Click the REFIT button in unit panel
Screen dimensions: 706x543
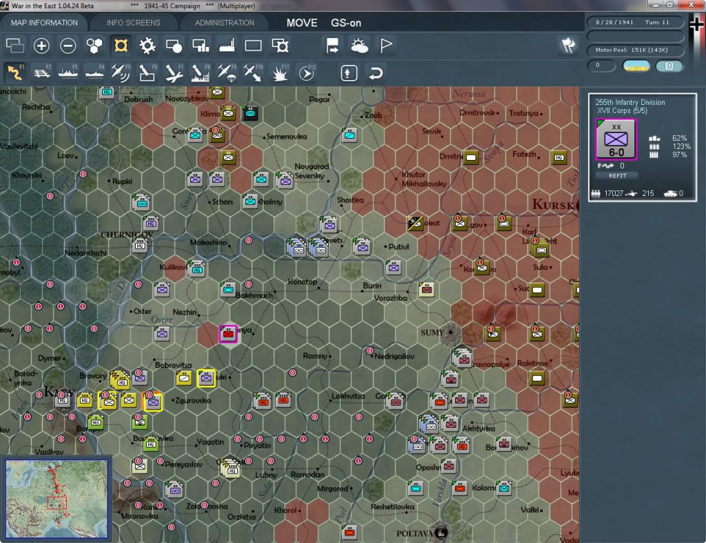(x=617, y=176)
